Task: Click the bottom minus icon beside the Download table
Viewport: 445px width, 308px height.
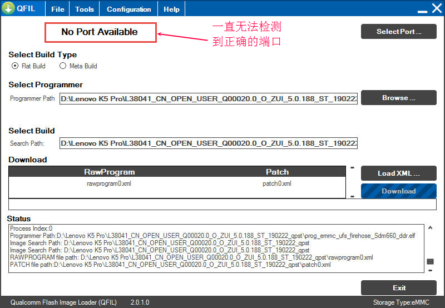Action: 352,196
